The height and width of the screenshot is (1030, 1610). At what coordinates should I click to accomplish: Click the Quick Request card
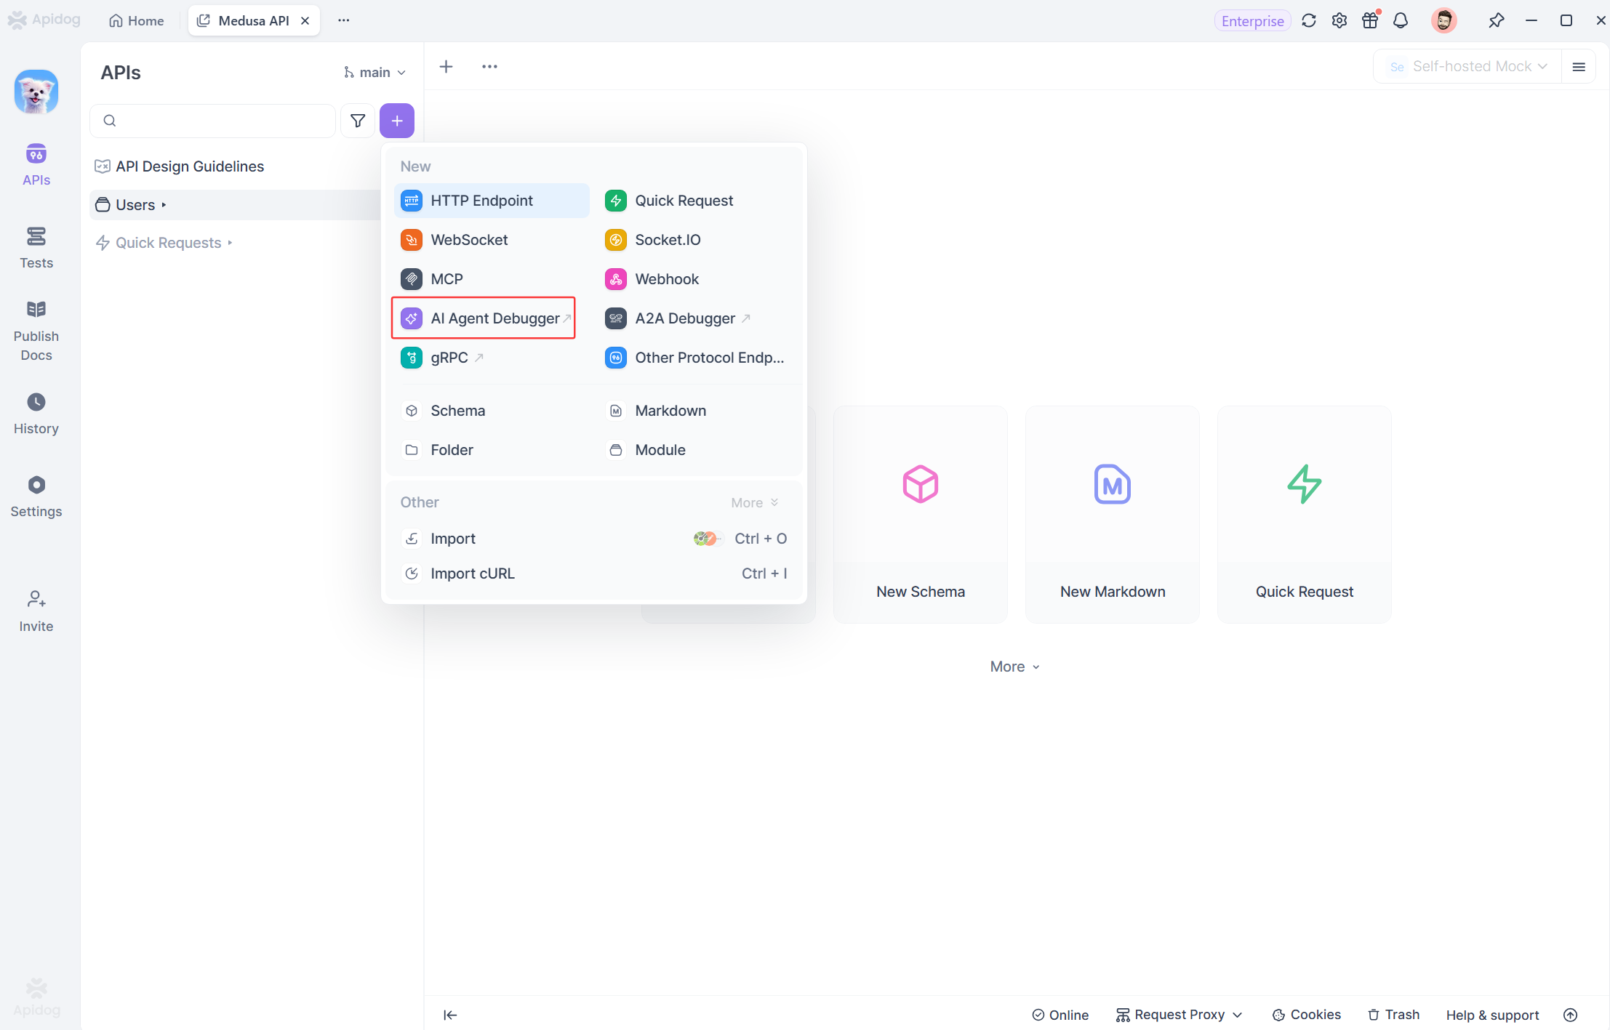click(1304, 515)
